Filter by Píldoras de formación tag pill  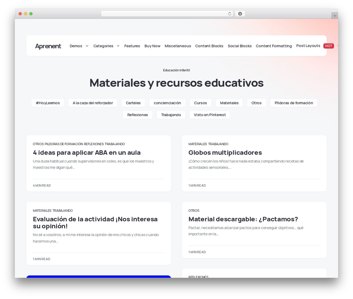[x=294, y=103]
